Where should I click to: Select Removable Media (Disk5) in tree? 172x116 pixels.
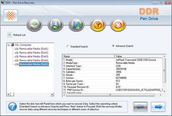tap(34, 64)
